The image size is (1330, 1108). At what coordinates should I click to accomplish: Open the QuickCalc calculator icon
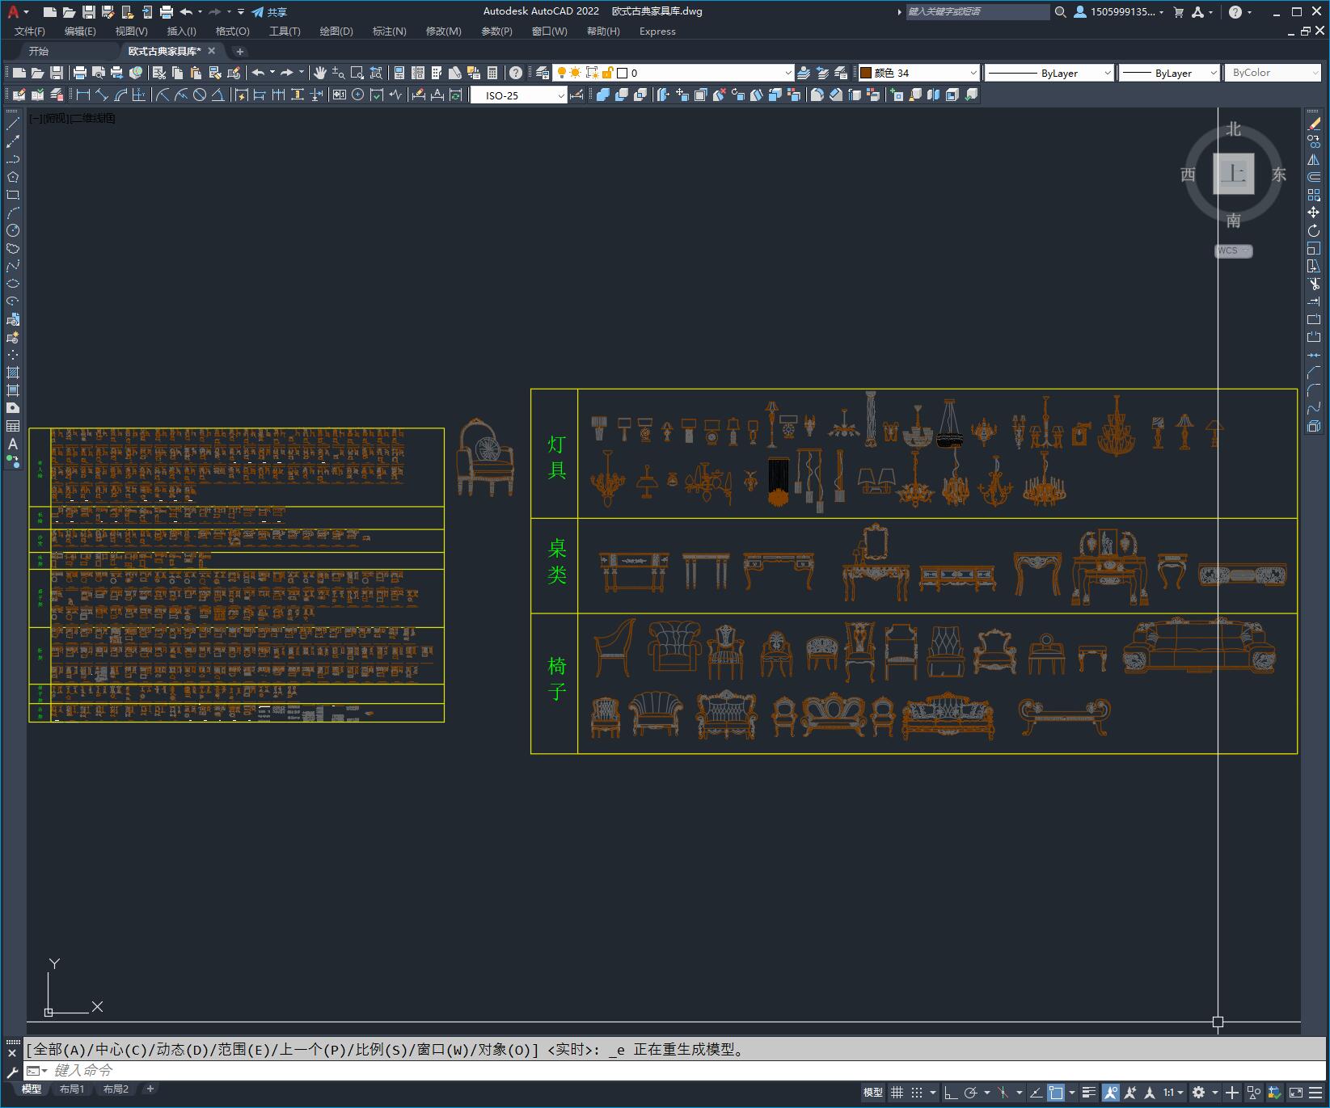click(492, 73)
